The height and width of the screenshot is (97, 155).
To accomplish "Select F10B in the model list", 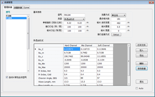I will (x=16, y=16).
